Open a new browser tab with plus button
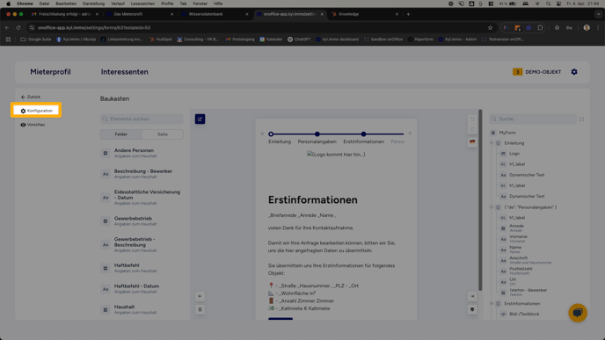Screen dimensions: 605x340 408,14
